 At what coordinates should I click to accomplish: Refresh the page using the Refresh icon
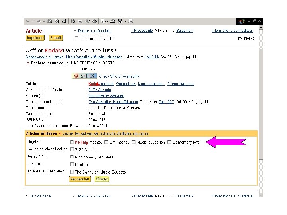pos(57,21)
